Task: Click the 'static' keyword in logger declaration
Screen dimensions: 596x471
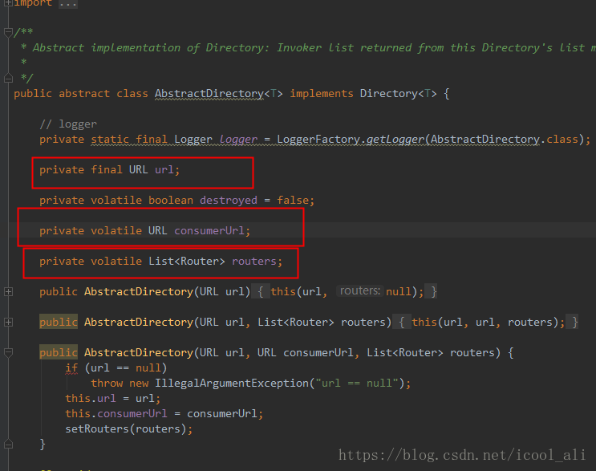Action: click(109, 139)
